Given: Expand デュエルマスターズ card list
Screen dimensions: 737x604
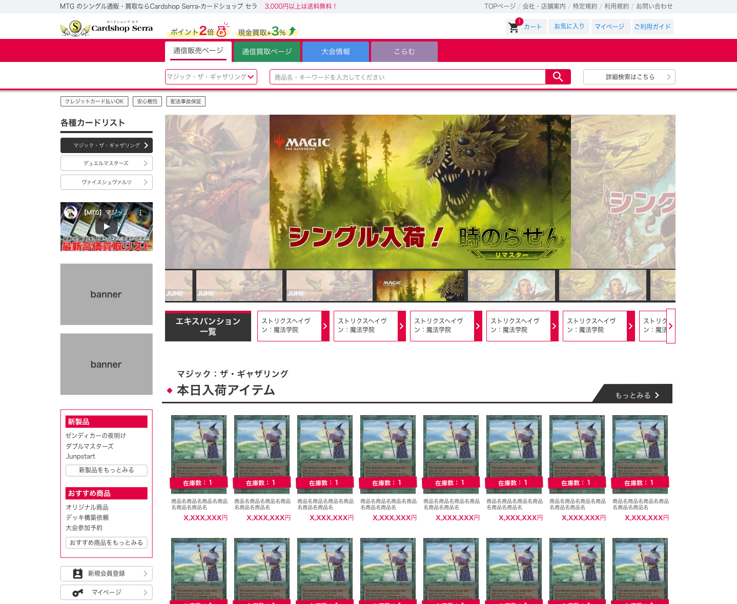Looking at the screenshot, I should tap(107, 163).
